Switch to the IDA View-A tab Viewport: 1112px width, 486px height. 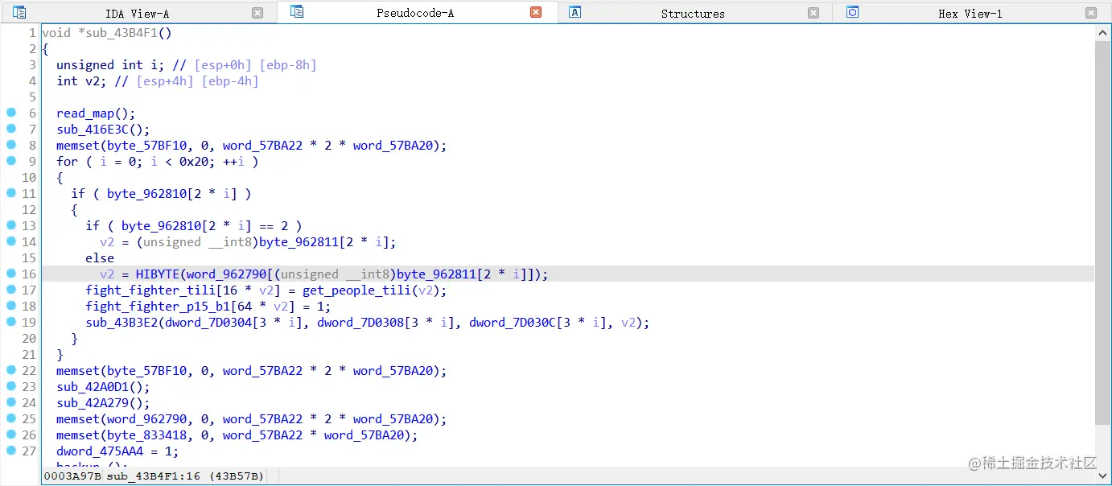[x=137, y=13]
